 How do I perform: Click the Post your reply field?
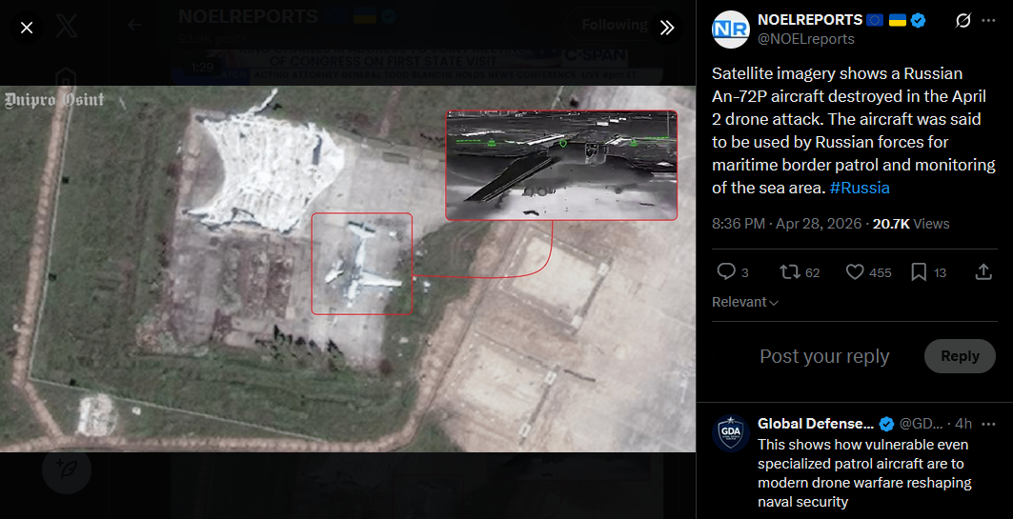(x=824, y=356)
